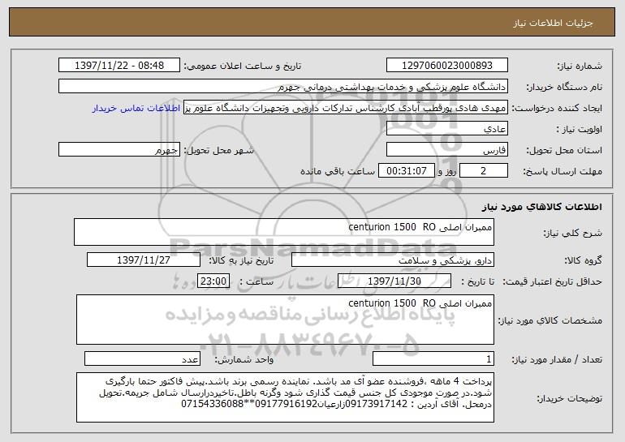Click the goods group field دارو، پزشکی و سلامت

coord(393,260)
